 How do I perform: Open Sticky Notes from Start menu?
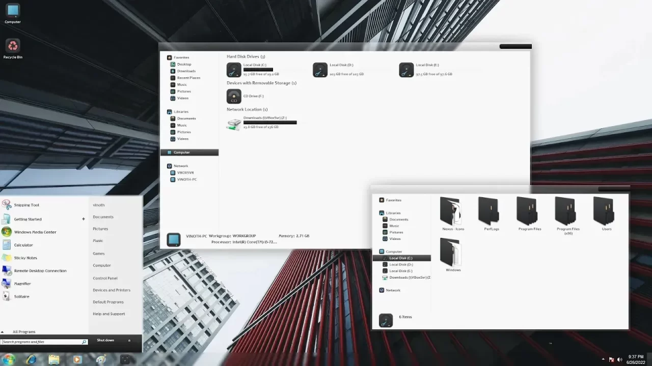(19, 258)
